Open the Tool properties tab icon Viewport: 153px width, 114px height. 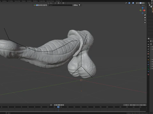(148, 41)
